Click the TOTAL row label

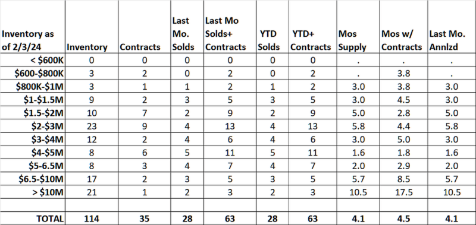50,218
